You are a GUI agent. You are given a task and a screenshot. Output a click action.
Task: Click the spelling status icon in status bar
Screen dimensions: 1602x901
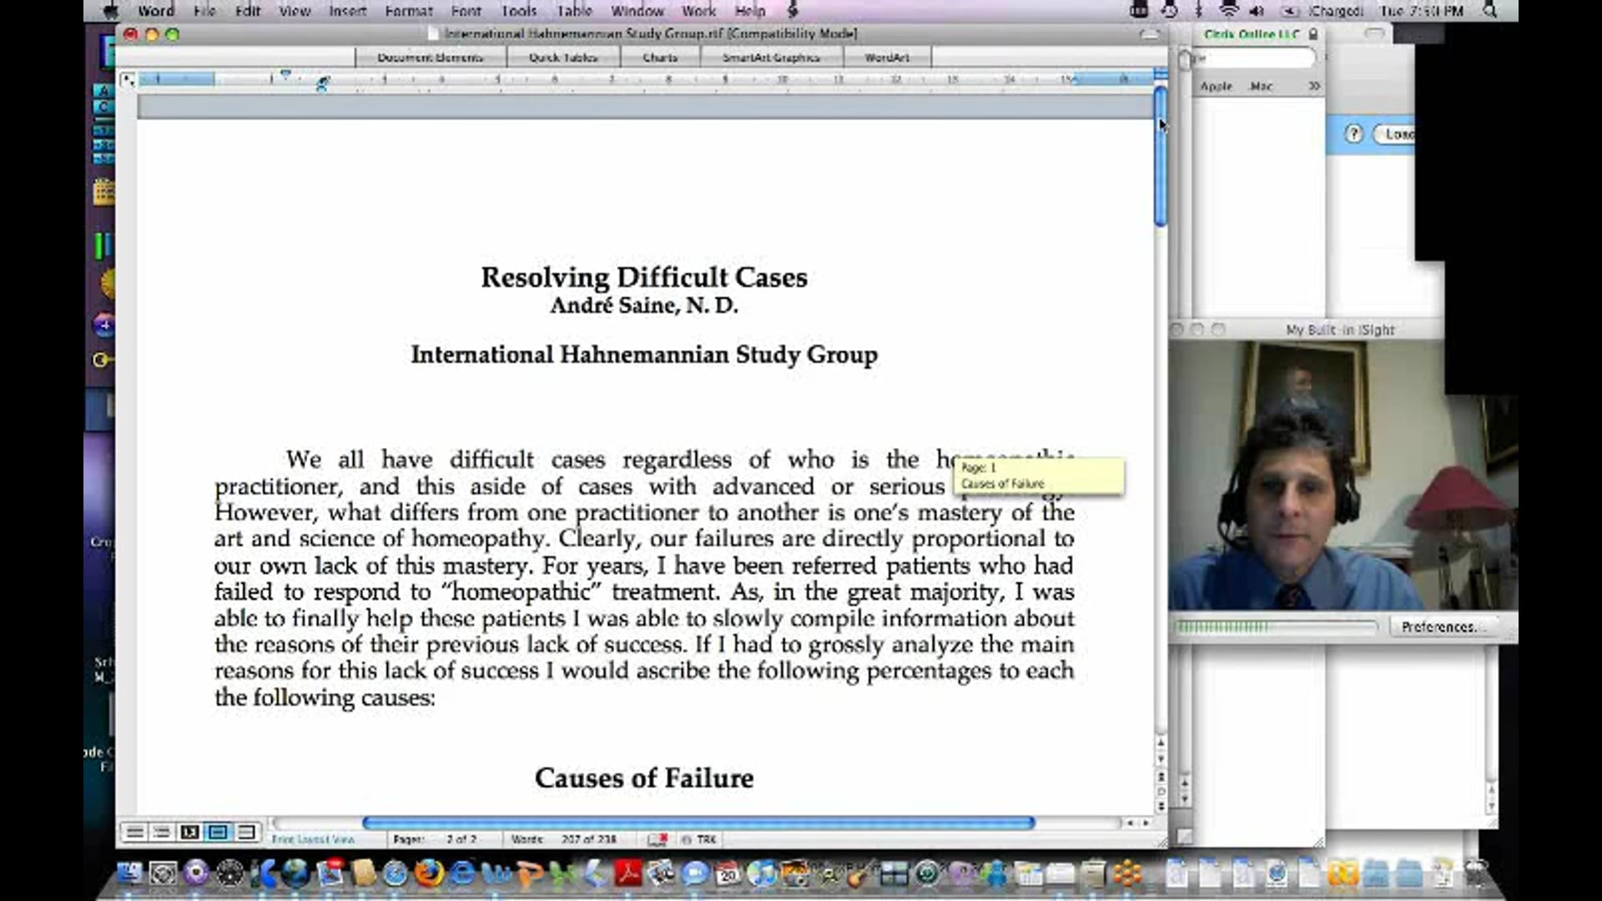[x=658, y=838]
